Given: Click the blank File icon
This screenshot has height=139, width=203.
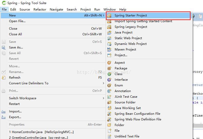Looking at the screenshot, I should point(109,131).
